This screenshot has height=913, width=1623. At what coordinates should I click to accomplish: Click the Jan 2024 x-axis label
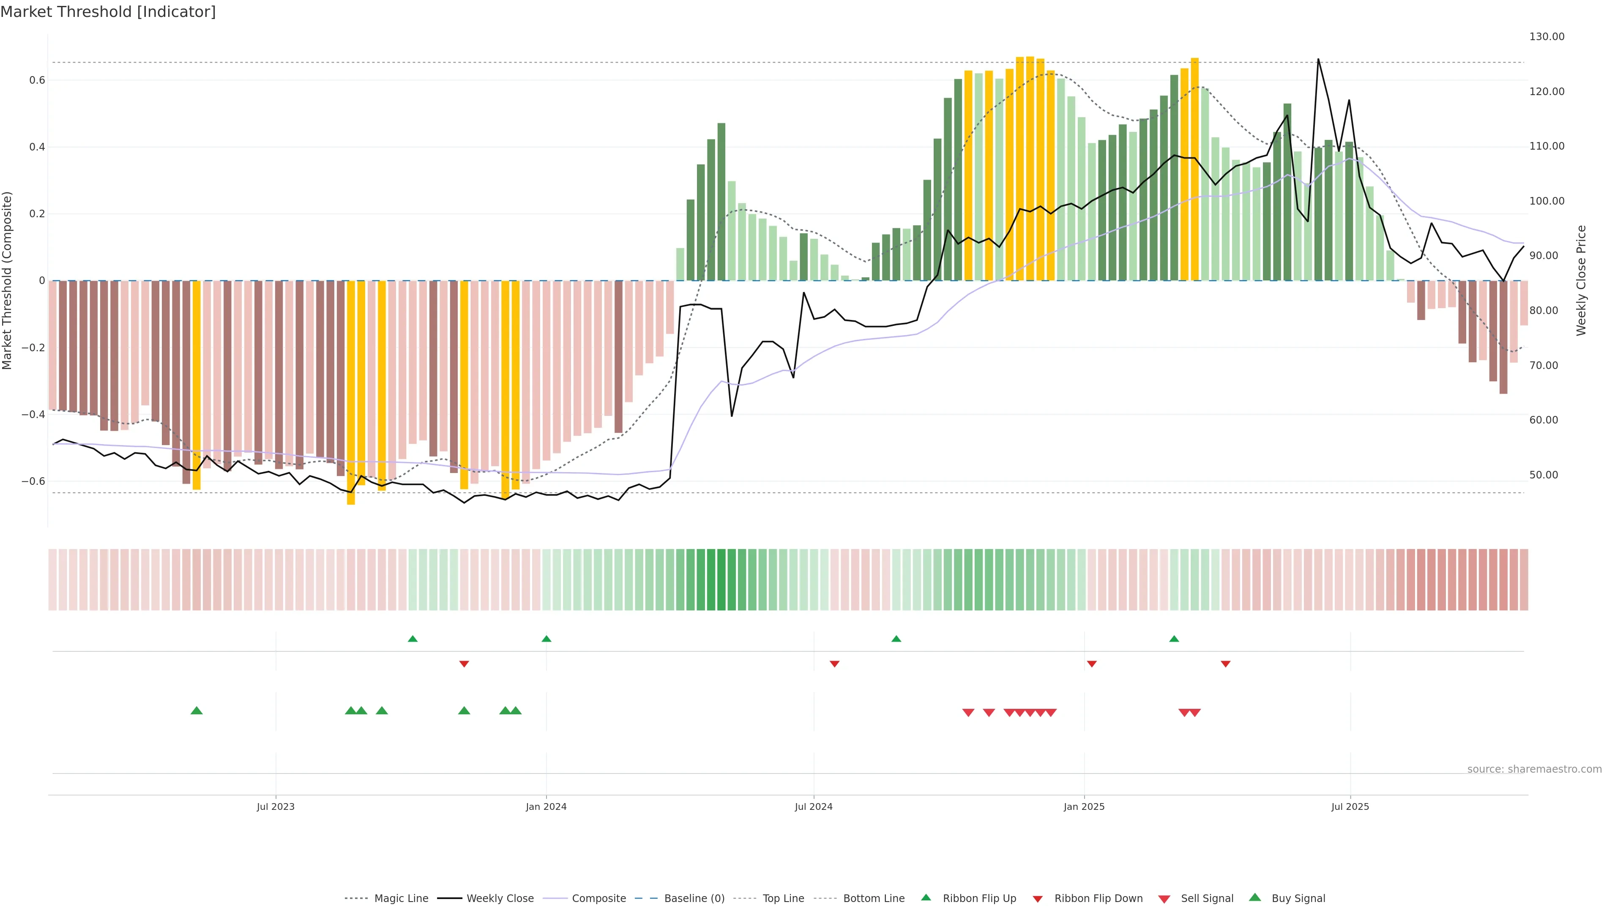(546, 806)
